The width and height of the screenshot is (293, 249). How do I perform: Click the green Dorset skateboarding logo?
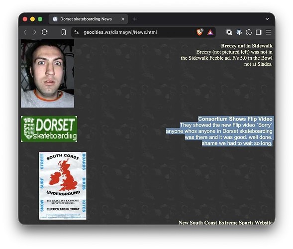tap(49, 129)
